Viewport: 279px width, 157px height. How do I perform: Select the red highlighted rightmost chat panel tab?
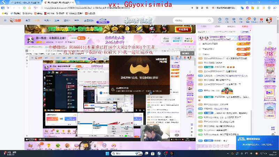pyautogui.click(x=245, y=27)
